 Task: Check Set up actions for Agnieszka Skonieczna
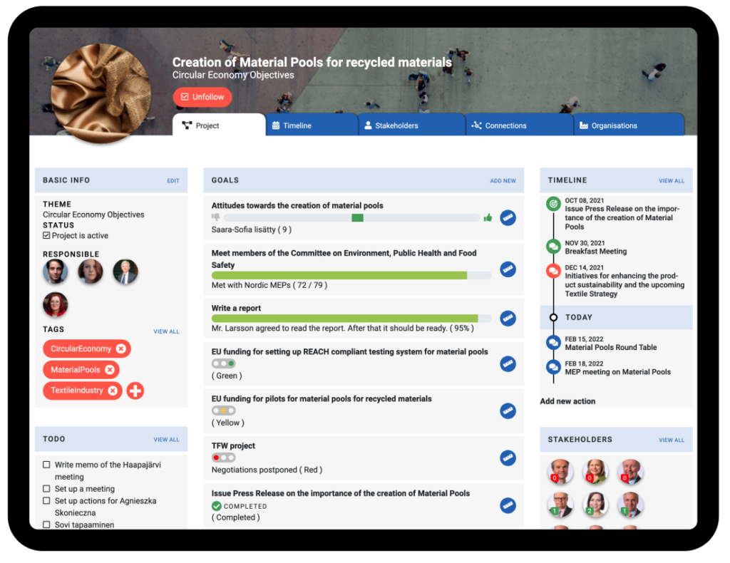(x=46, y=501)
